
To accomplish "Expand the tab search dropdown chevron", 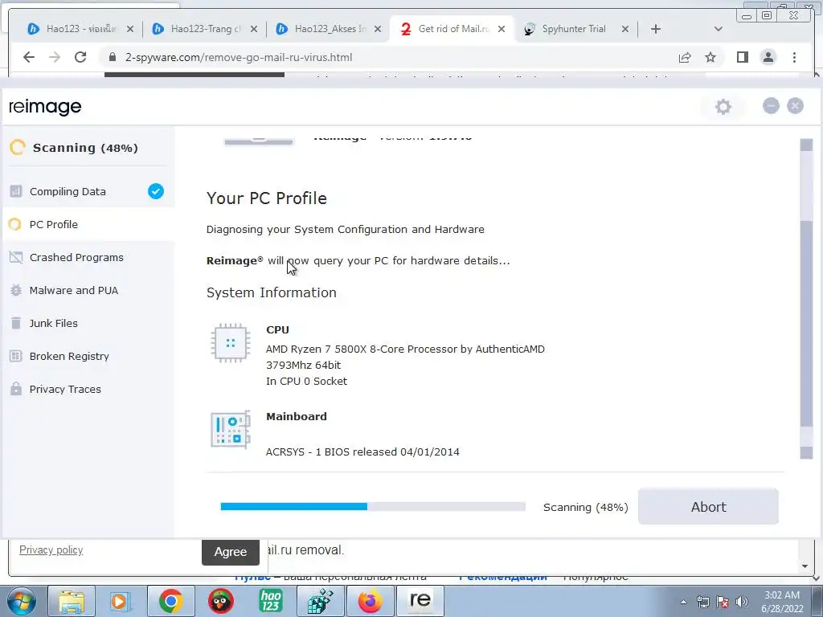I will coord(719,29).
